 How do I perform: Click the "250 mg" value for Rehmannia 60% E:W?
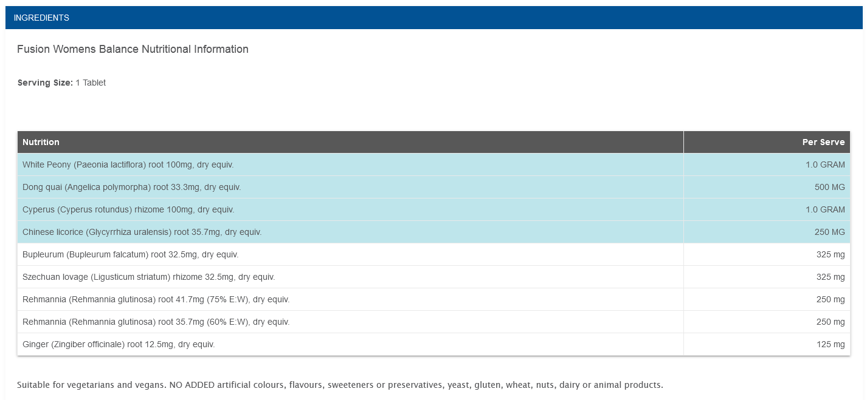coord(831,322)
